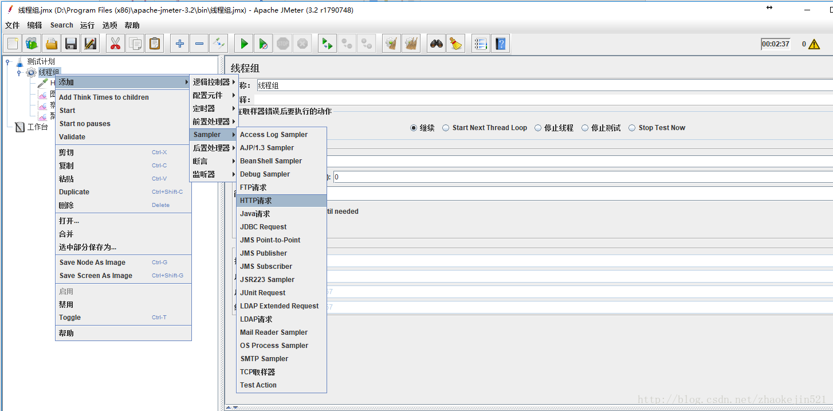
Task: Click Duplicate in context menu
Action: click(x=123, y=192)
